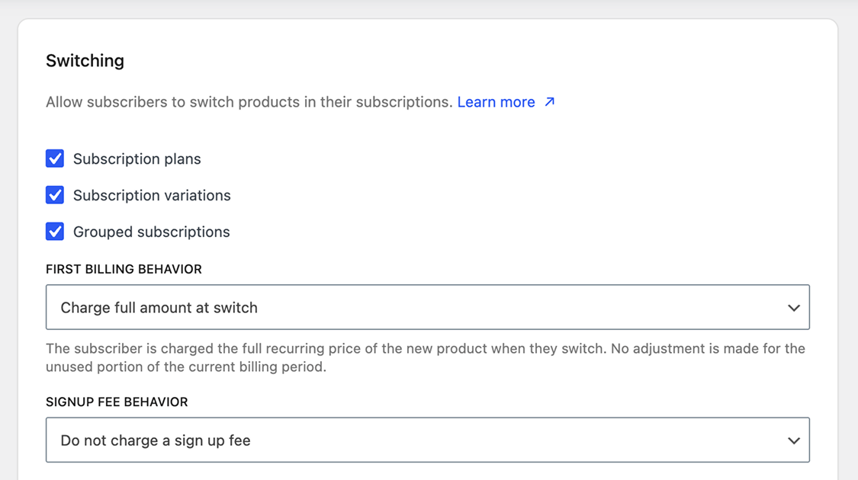Click the white checkmark beside Subscription plans
This screenshot has height=480, width=858.
[55, 158]
